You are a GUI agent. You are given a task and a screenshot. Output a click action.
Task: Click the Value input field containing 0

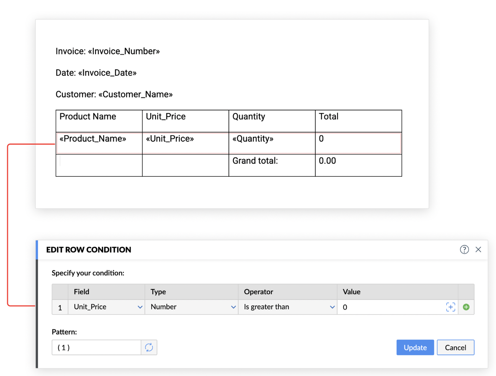point(391,307)
